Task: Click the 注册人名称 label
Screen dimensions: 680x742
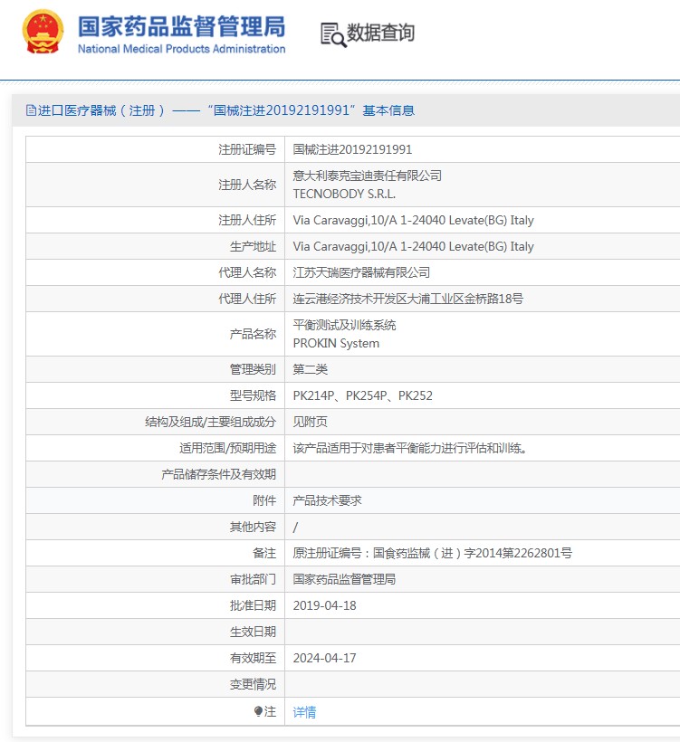Action: coord(247,185)
